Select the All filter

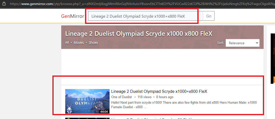67,43
